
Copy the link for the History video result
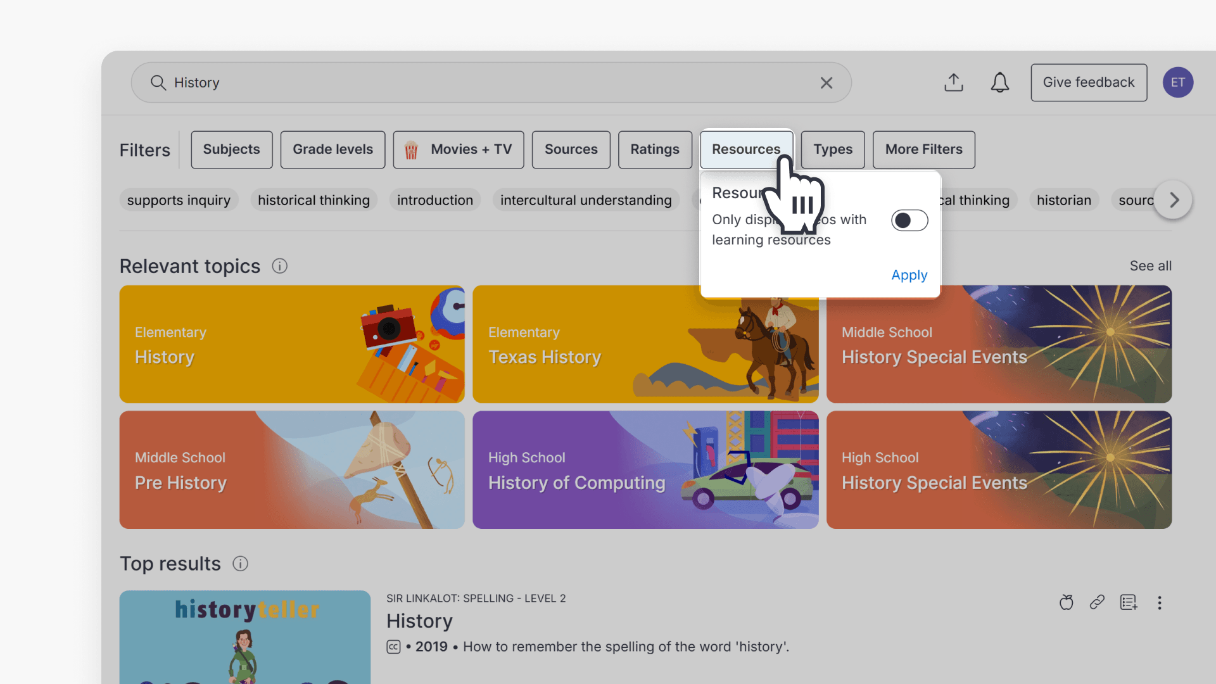pyautogui.click(x=1097, y=602)
